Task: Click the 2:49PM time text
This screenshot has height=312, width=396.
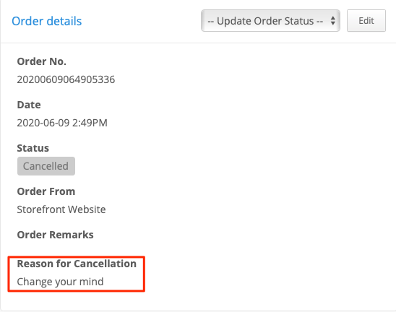Action: click(90, 123)
